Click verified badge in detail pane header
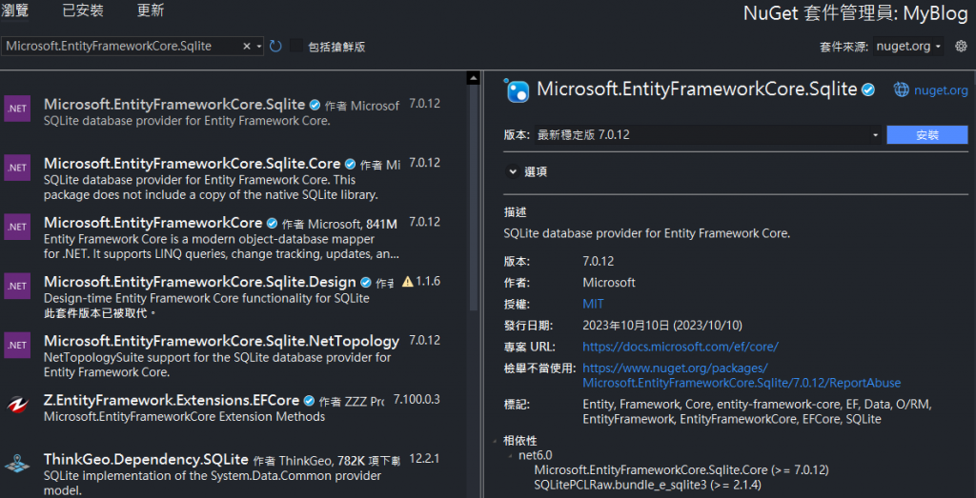The height and width of the screenshot is (498, 976). 868,90
